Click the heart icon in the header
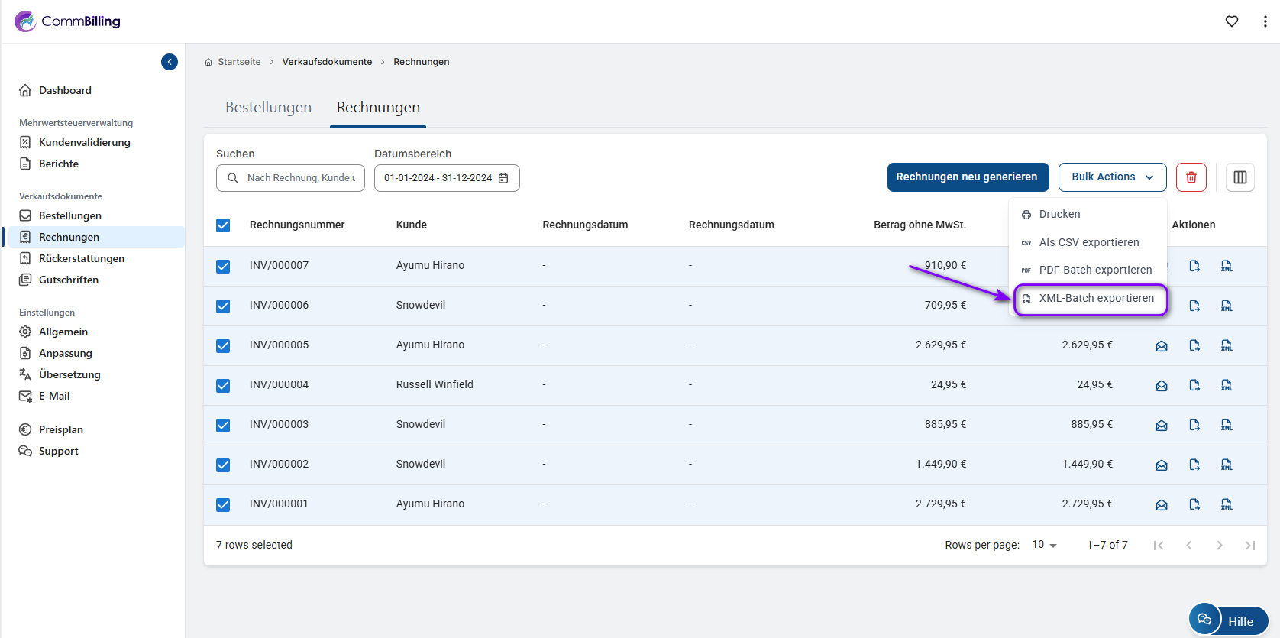Screen dimensions: 1280x638 1232,21
